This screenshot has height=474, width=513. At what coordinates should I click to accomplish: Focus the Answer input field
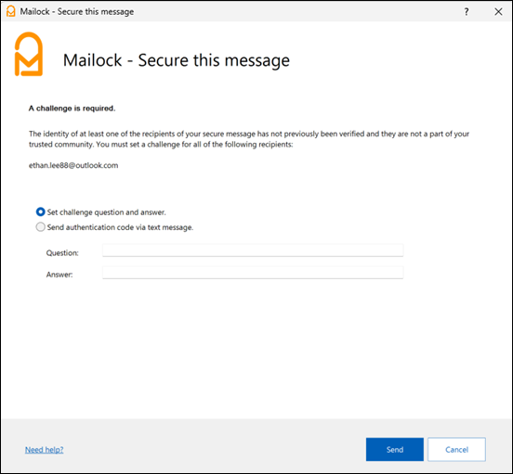point(253,273)
